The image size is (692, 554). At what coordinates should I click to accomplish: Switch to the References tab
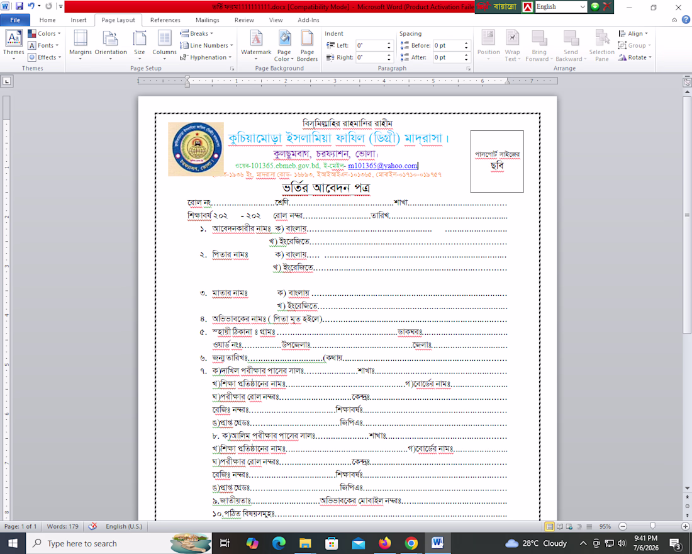165,20
